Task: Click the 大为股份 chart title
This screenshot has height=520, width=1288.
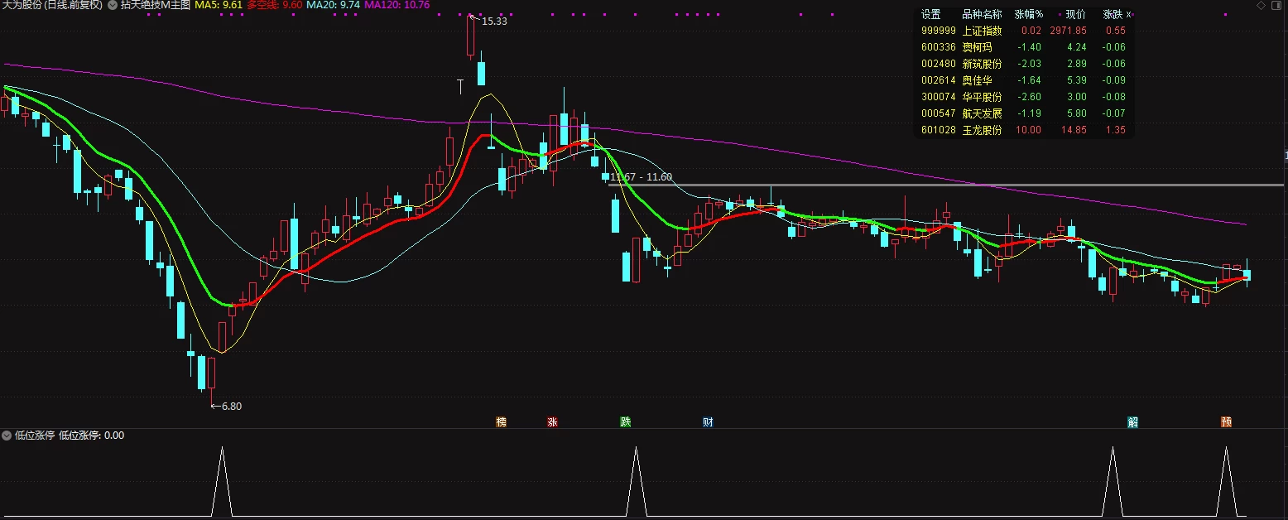Action: [x=22, y=5]
